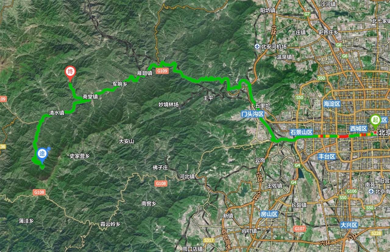The image size is (390, 252).
Task: Click the red congested route segment
Action: tap(343, 136)
